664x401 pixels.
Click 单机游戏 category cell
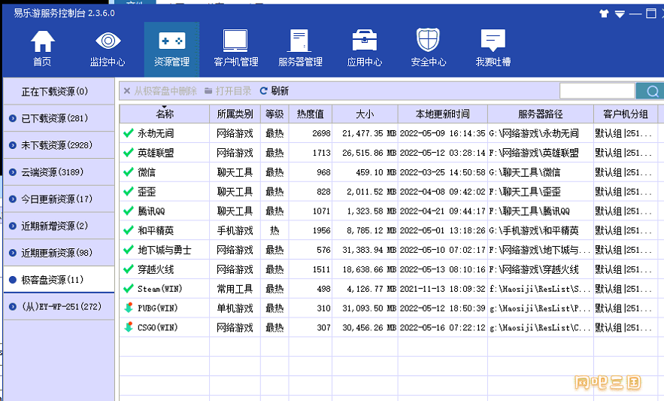click(x=235, y=308)
